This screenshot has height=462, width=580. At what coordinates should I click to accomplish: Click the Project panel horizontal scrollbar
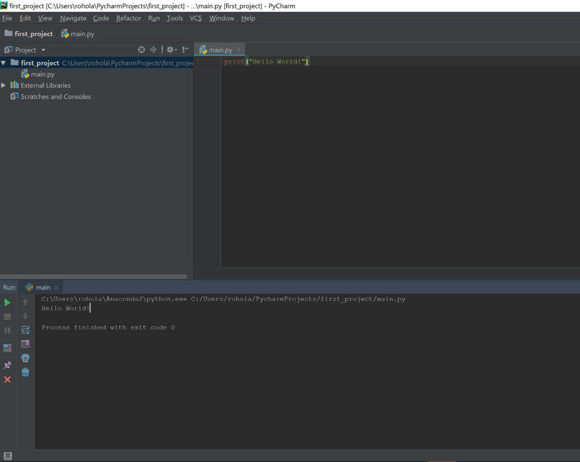tap(93, 276)
